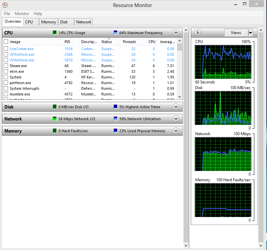Check the Steam.exe process checkbox

[x=6, y=66]
